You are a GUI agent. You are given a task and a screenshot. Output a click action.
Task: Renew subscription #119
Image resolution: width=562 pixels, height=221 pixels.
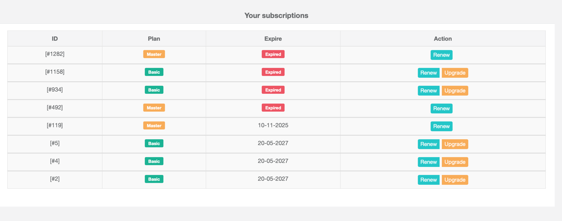click(441, 126)
